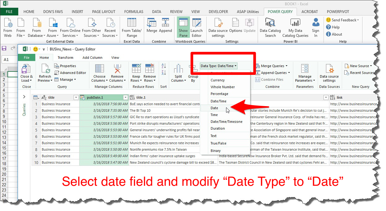This screenshot has width=386, height=211.
Task: Open the Advanced Editor
Action: [x=71, y=72]
